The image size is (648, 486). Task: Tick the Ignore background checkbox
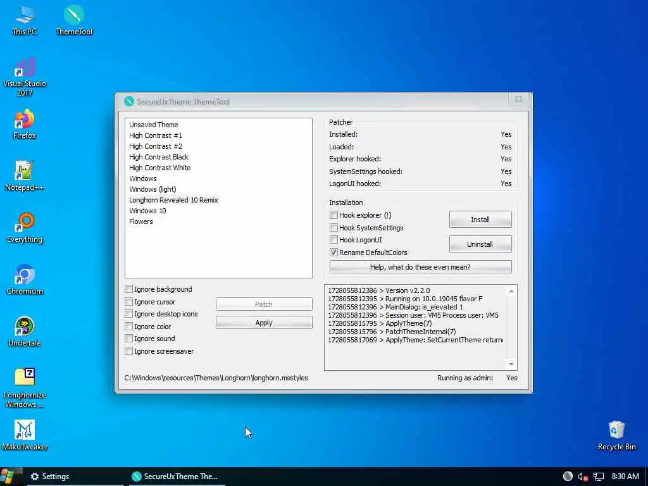coord(128,289)
